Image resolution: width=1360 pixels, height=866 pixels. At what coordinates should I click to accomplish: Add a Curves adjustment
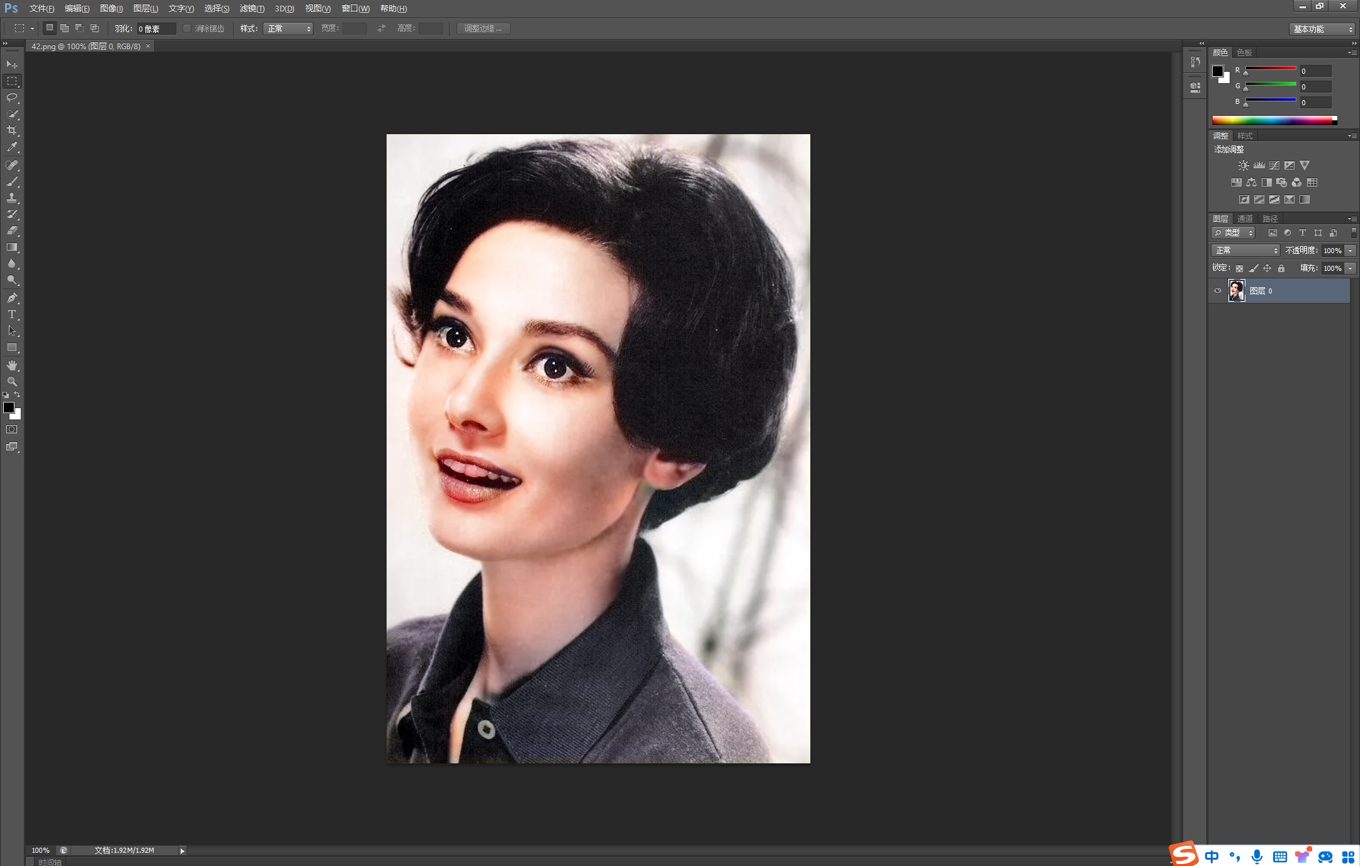pyautogui.click(x=1274, y=165)
